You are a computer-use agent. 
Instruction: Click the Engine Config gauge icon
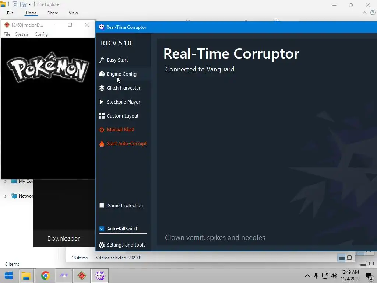click(102, 74)
